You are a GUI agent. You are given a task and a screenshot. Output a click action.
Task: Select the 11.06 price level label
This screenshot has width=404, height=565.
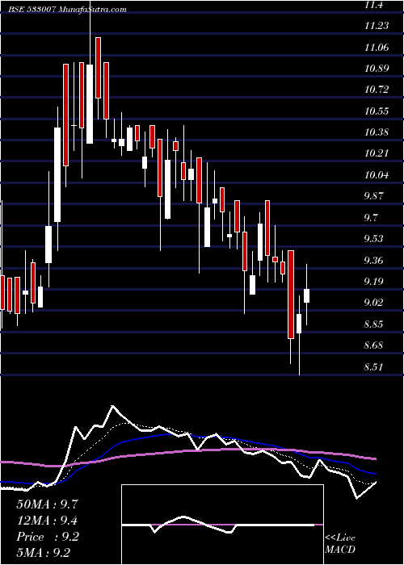tap(377, 47)
